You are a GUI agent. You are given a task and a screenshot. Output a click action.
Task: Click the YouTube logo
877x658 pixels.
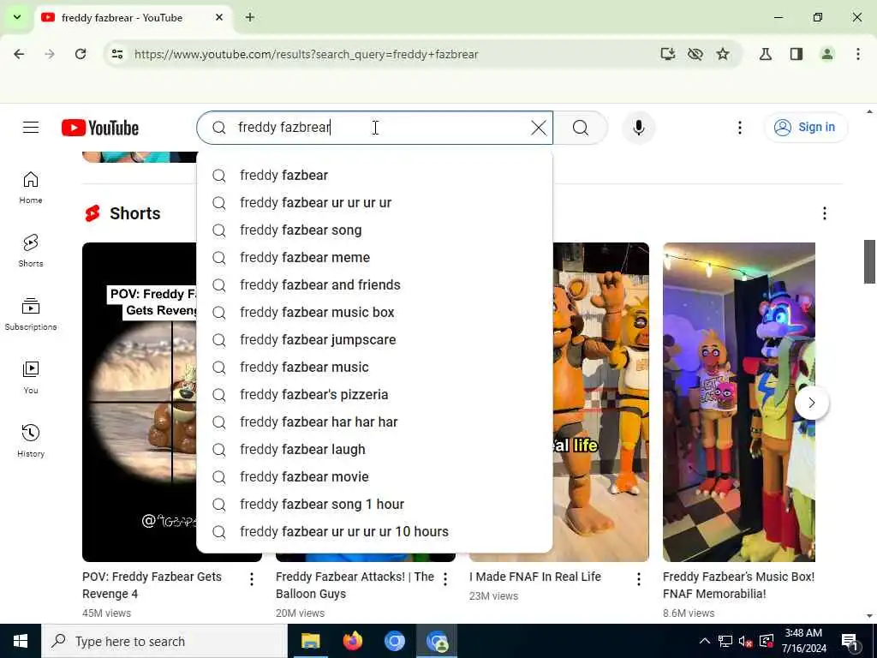pyautogui.click(x=100, y=128)
